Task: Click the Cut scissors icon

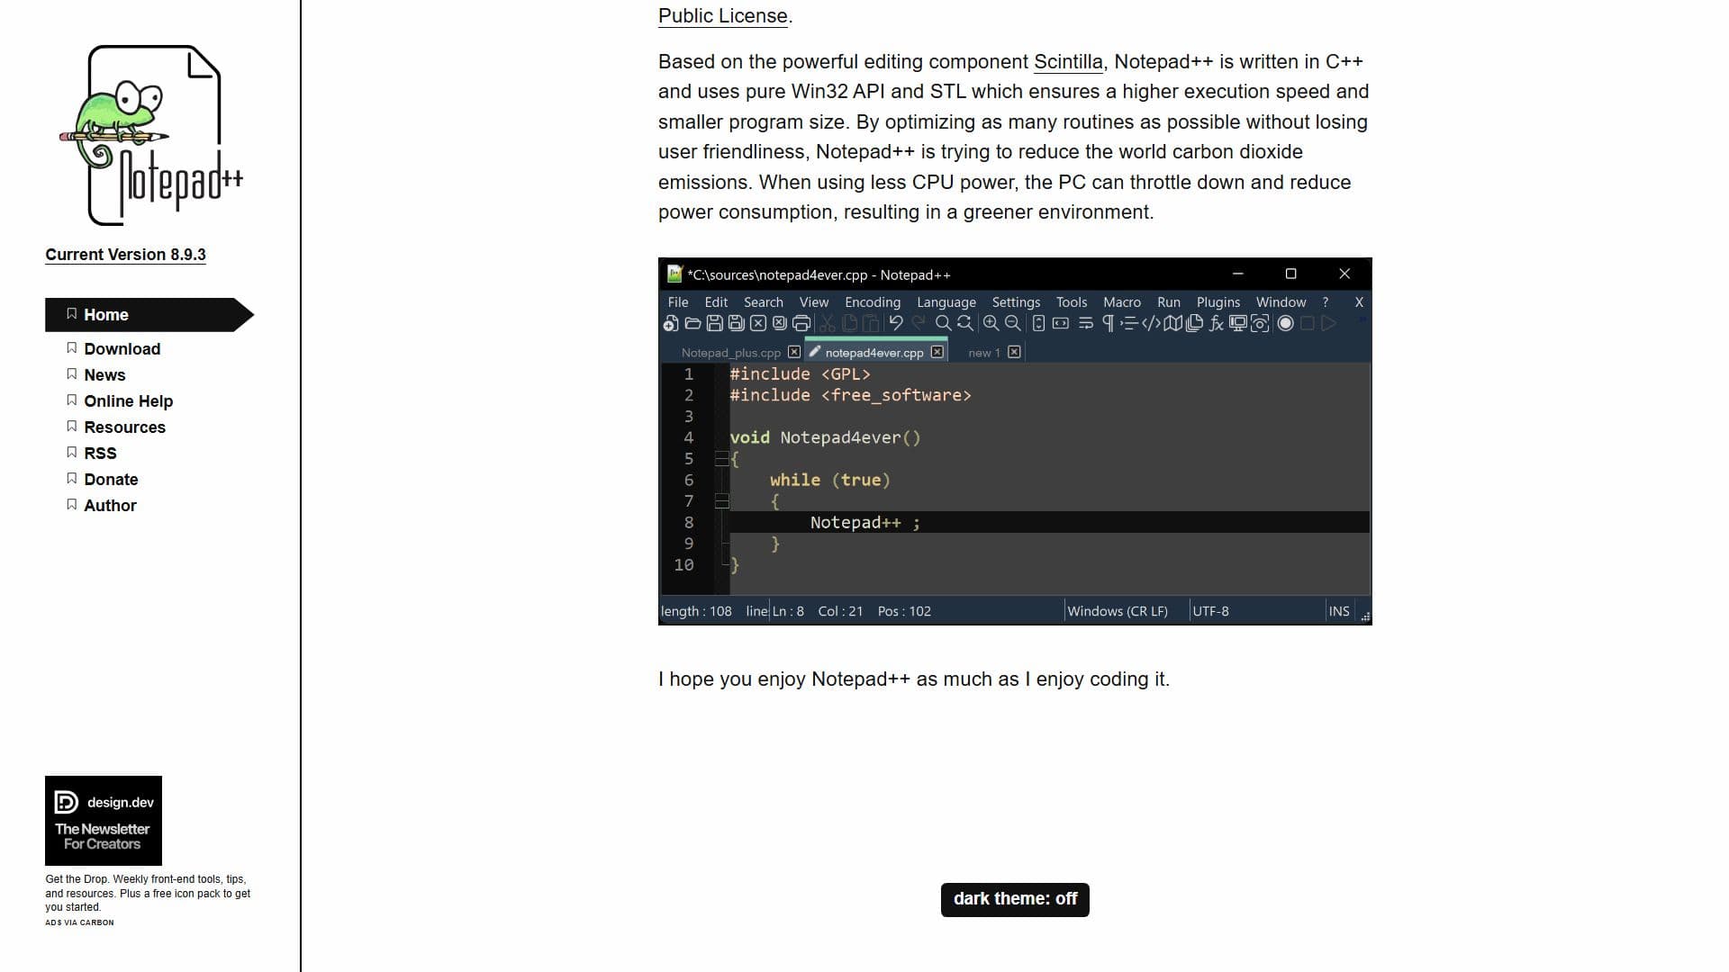Action: (x=828, y=323)
